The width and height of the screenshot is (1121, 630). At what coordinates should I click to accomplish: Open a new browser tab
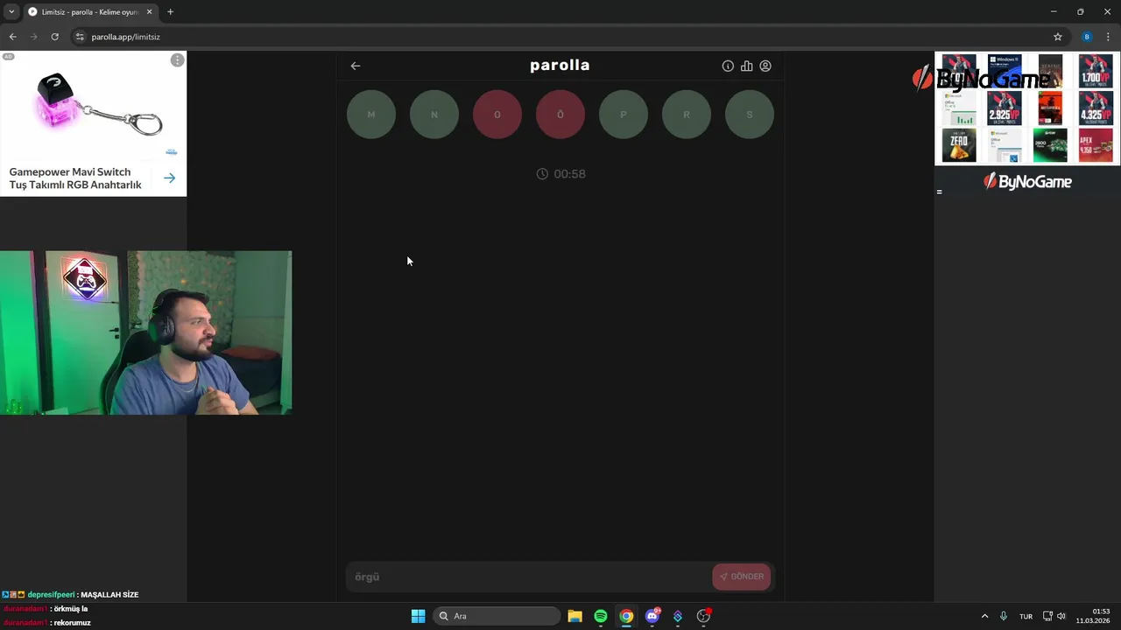(x=170, y=12)
